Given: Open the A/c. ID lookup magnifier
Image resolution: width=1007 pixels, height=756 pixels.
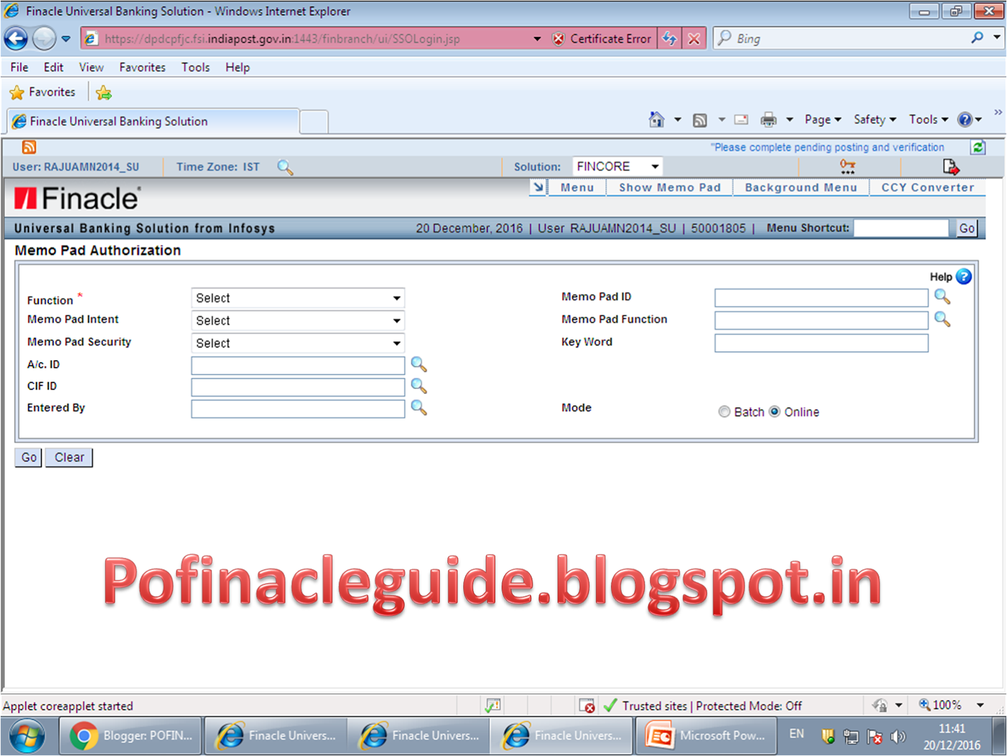Looking at the screenshot, I should [419, 364].
